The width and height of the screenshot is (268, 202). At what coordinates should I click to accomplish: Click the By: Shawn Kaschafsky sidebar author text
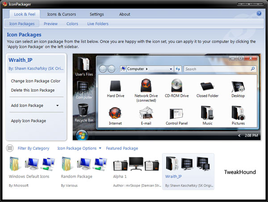point(36,68)
